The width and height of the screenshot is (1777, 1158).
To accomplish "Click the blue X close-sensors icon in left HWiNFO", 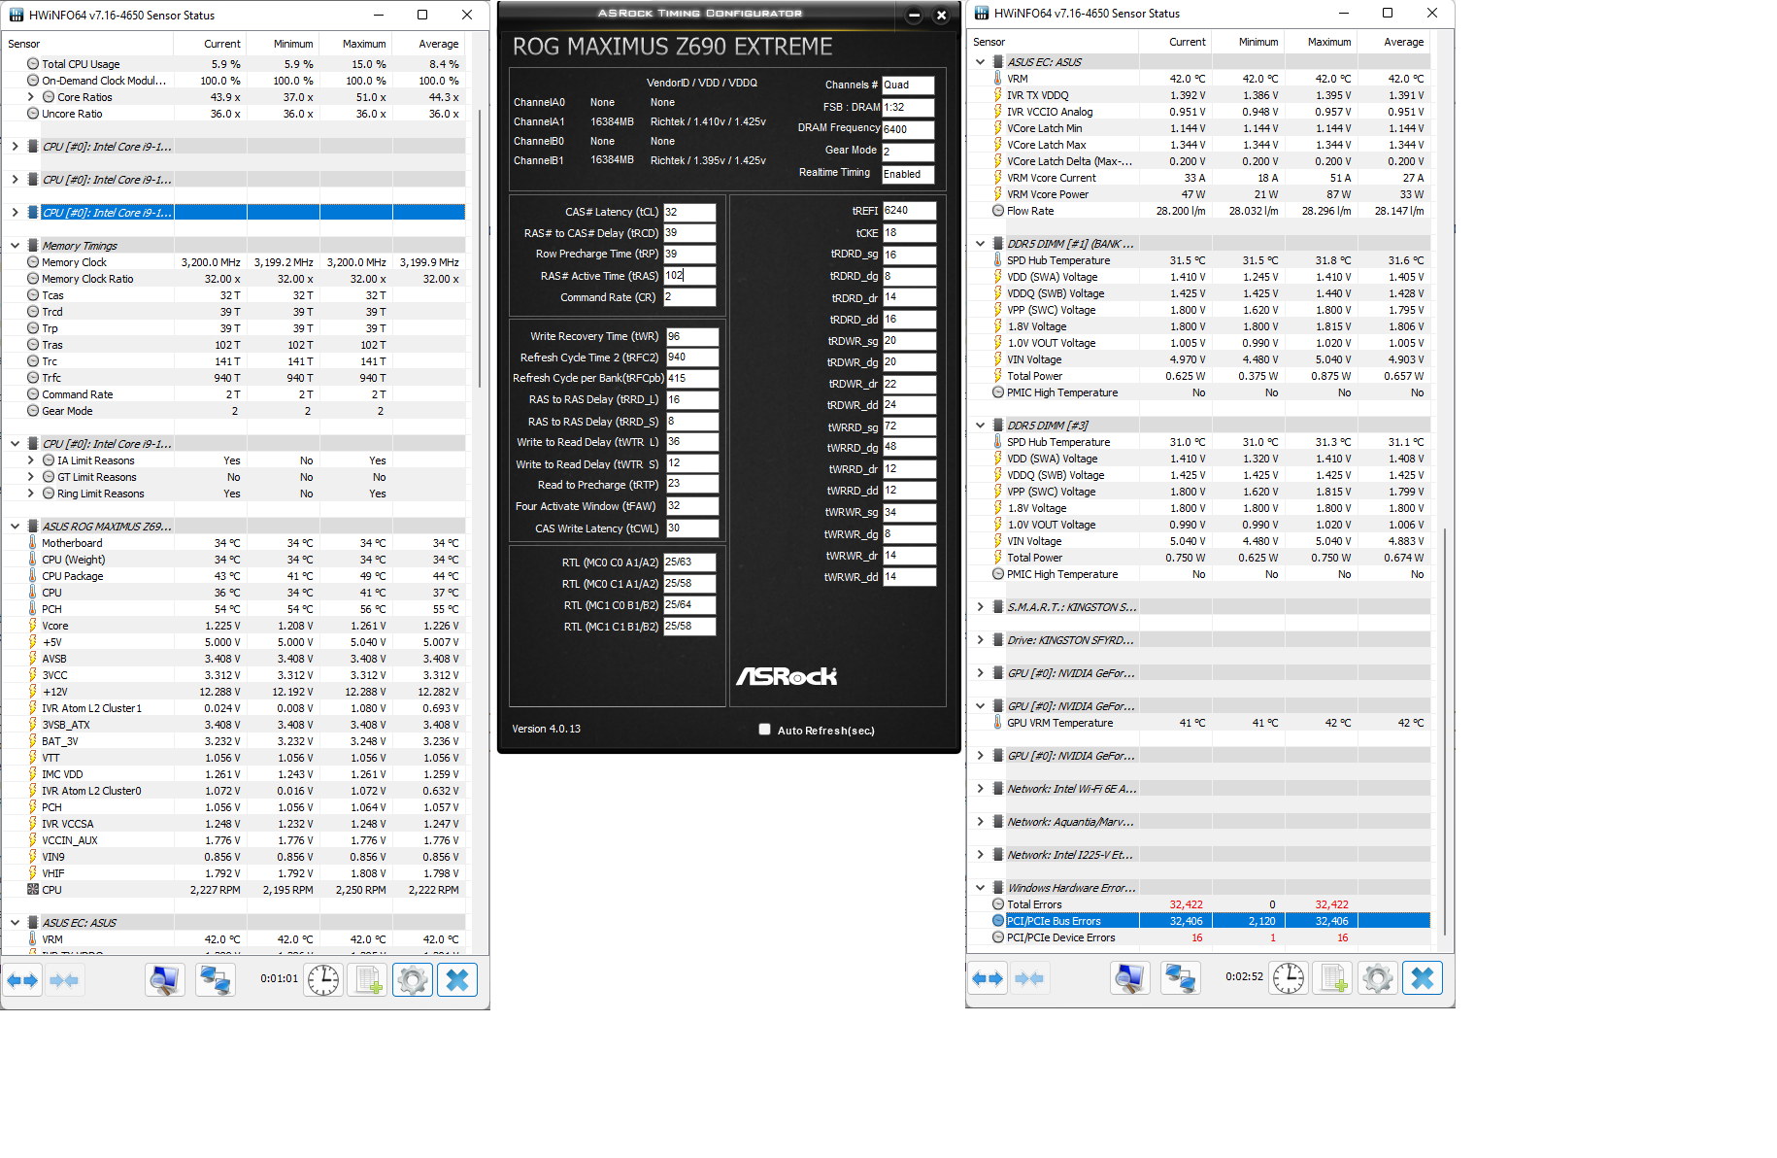I will [457, 980].
